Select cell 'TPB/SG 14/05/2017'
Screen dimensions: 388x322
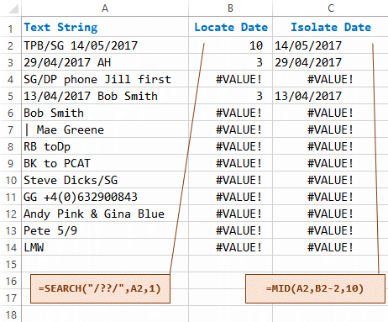pyautogui.click(x=105, y=45)
